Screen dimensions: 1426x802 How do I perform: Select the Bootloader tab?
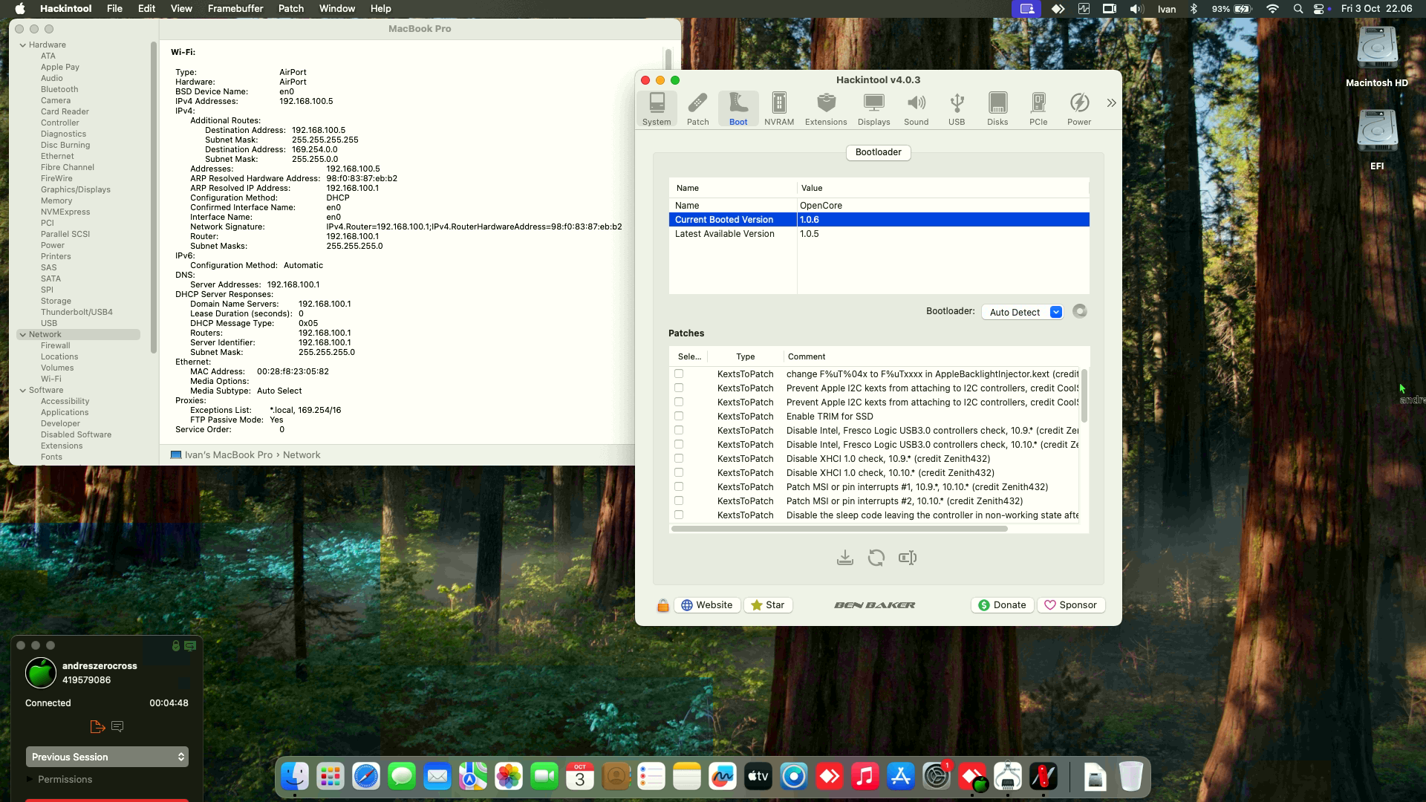click(x=878, y=152)
